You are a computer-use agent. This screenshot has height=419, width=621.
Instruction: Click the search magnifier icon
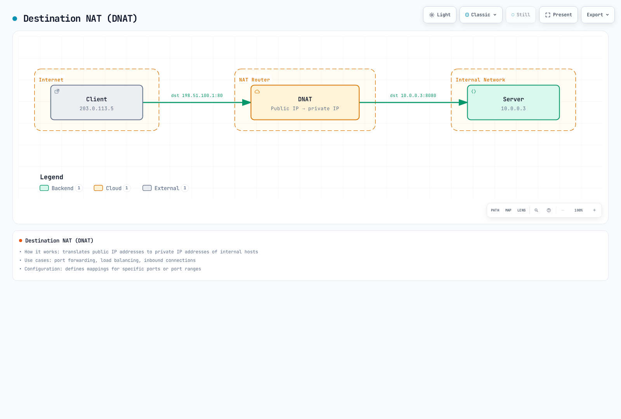(536, 210)
